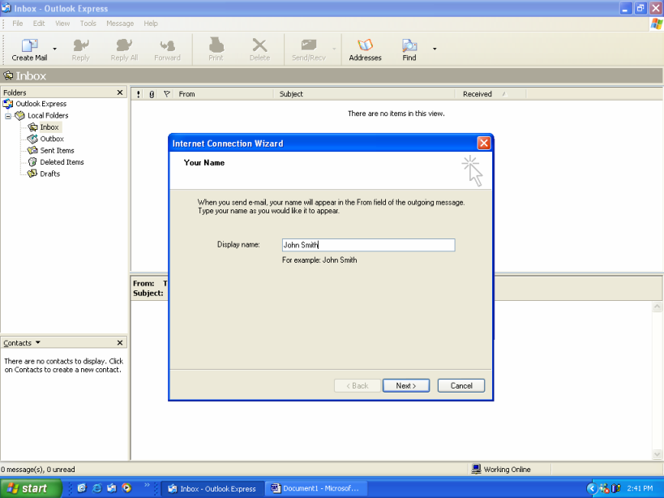
Task: Click the Find toolbar icon
Action: tap(409, 45)
